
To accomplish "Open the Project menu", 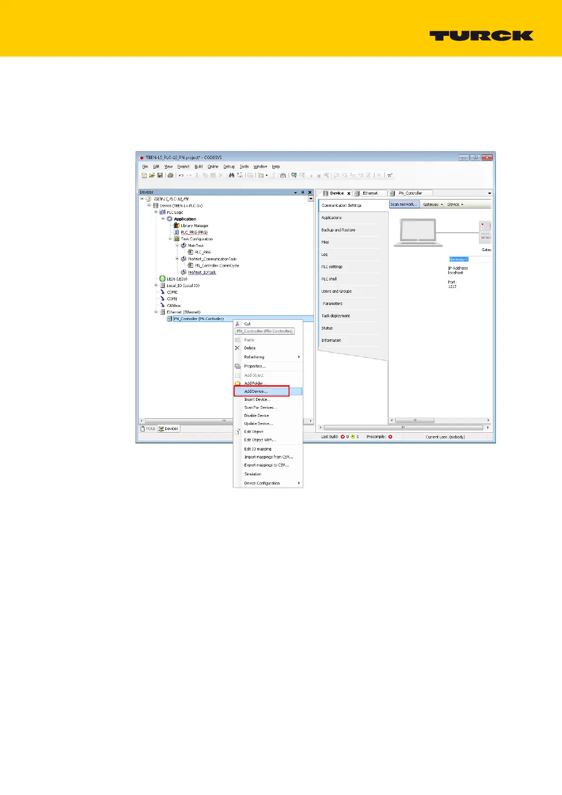I will tap(183, 167).
